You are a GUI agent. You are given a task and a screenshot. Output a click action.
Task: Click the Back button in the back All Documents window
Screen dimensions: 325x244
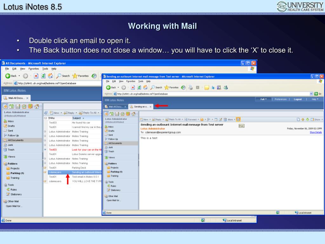(x=11, y=76)
